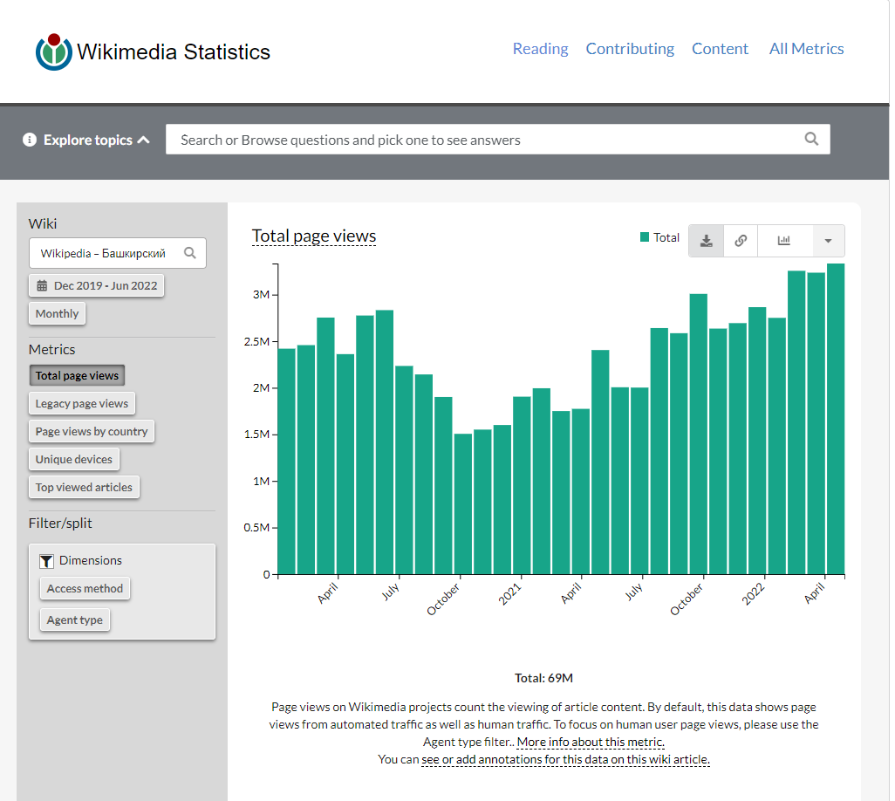Click the magnifier icon in the Wiki selector
The height and width of the screenshot is (801, 895).
pos(190,253)
